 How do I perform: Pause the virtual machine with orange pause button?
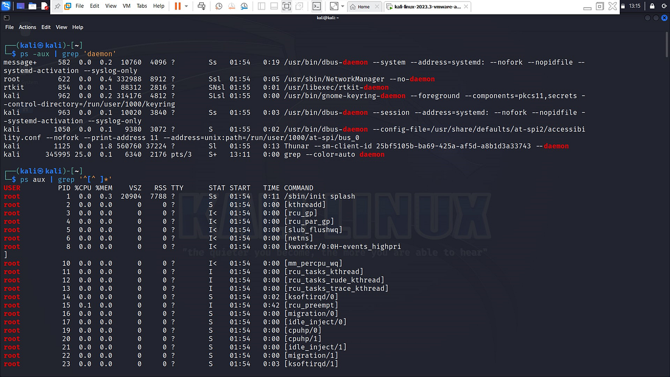point(177,7)
